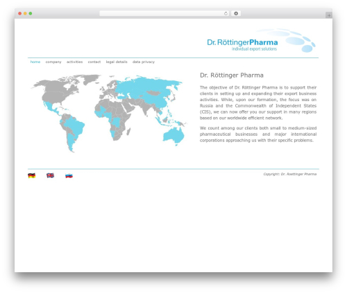Minimize the window with the yellow button
The width and height of the screenshot is (347, 293).
[x=25, y=13]
